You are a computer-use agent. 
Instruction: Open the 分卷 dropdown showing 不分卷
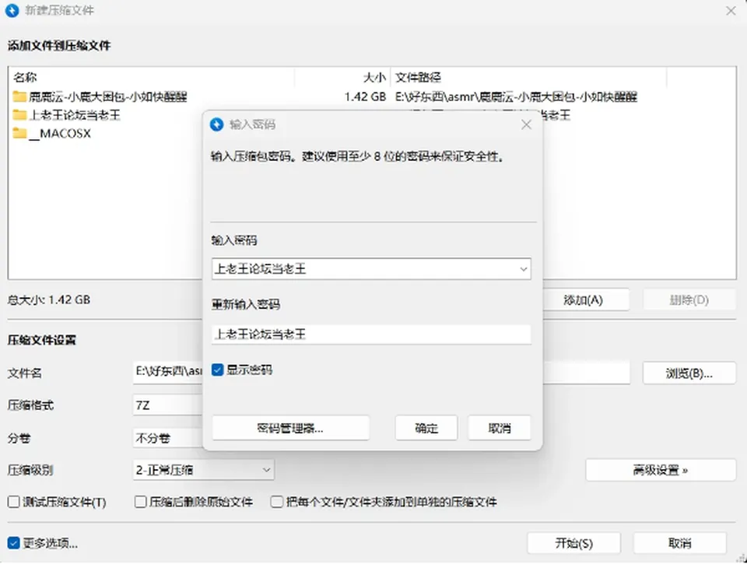tap(168, 438)
